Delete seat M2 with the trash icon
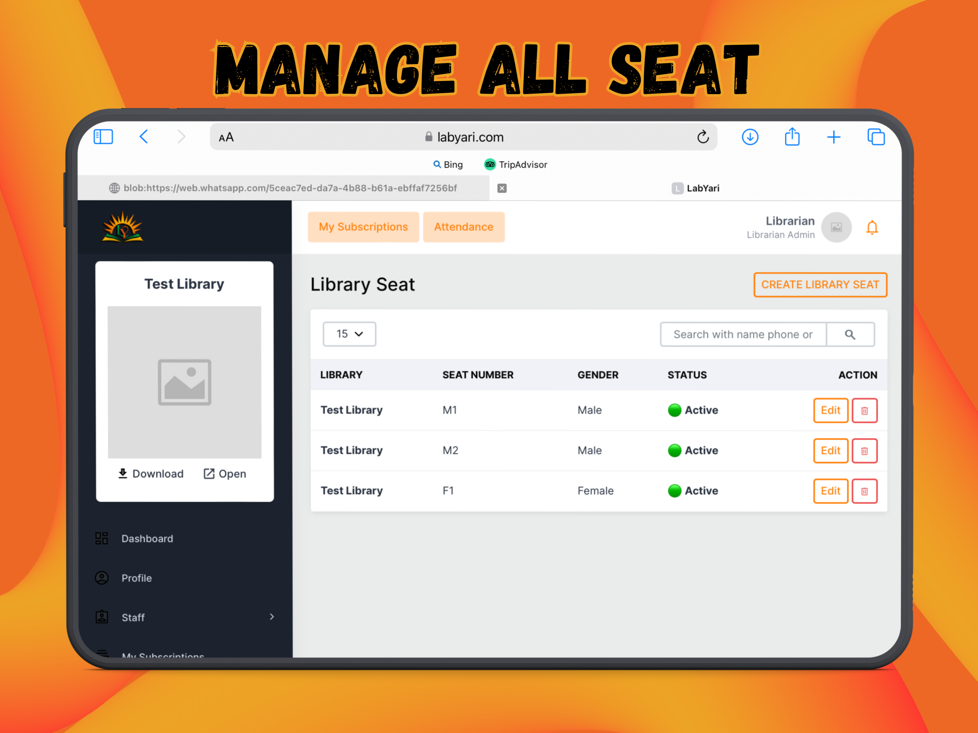 pyautogui.click(x=865, y=451)
